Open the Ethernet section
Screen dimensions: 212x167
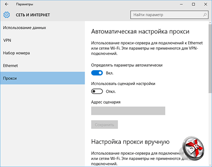42,66
